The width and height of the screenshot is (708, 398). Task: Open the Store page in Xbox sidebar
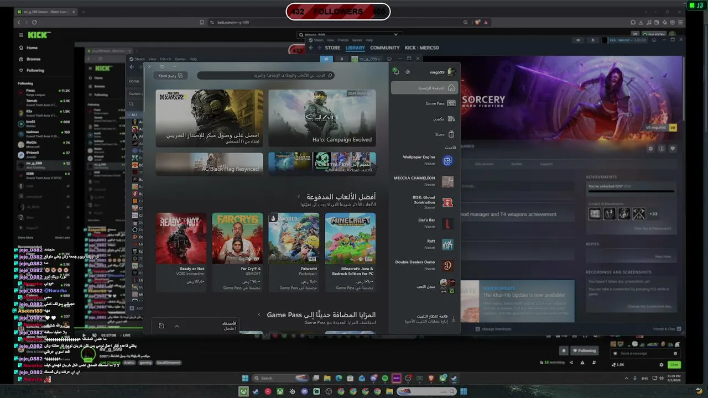(424, 134)
